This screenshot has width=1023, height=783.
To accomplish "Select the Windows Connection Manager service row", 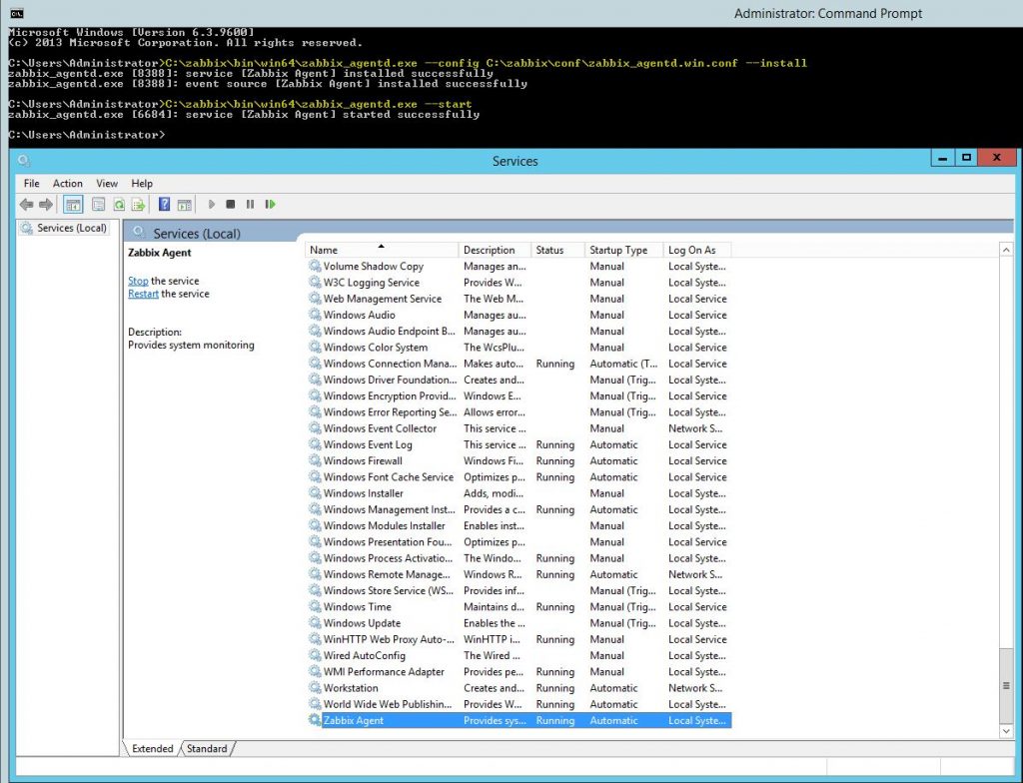I will [518, 364].
